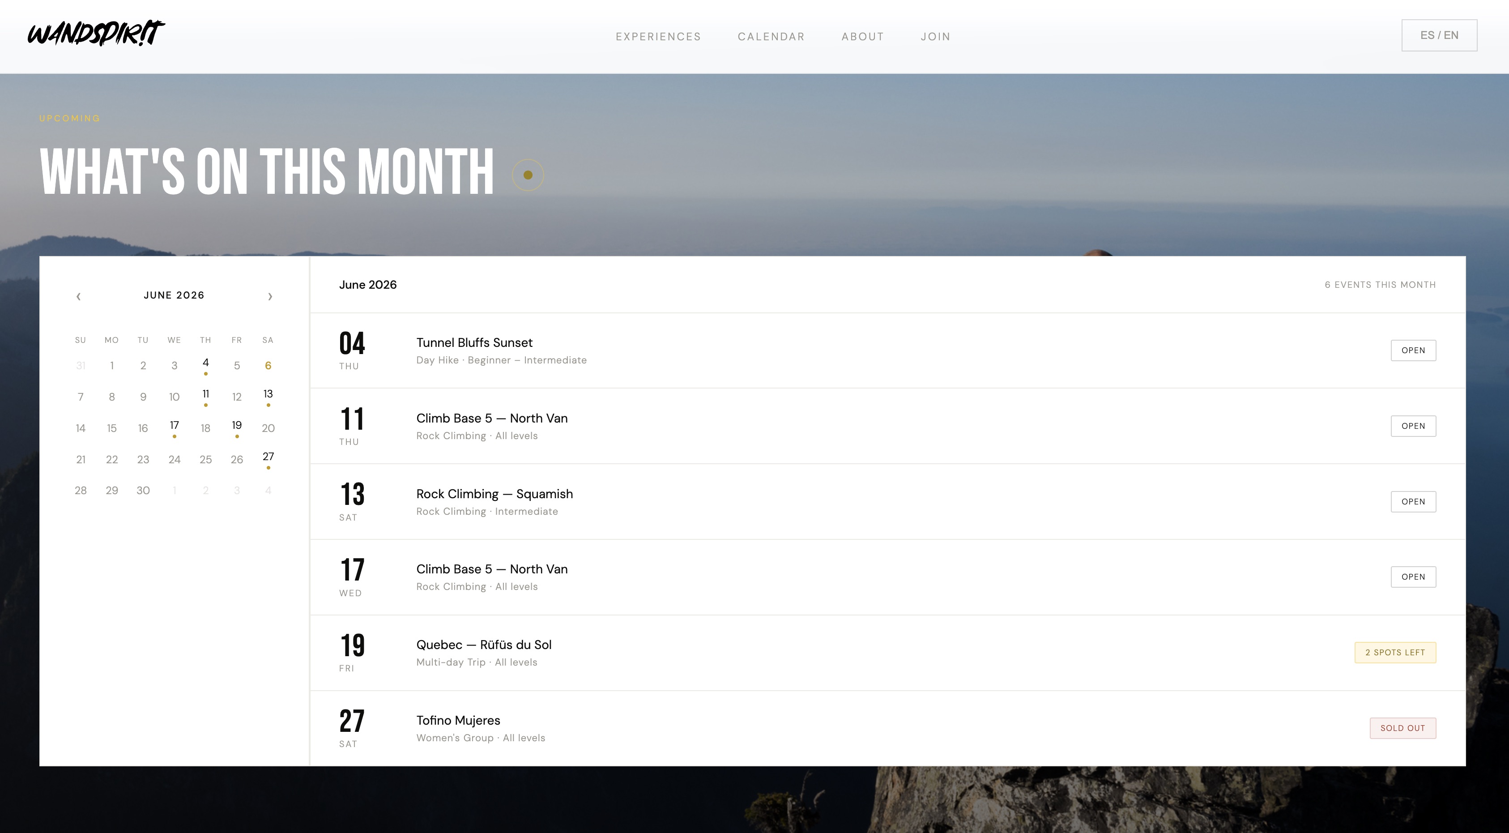Click the pulsing gold dot beside heading
Screen dimensions: 1509x833
click(528, 175)
